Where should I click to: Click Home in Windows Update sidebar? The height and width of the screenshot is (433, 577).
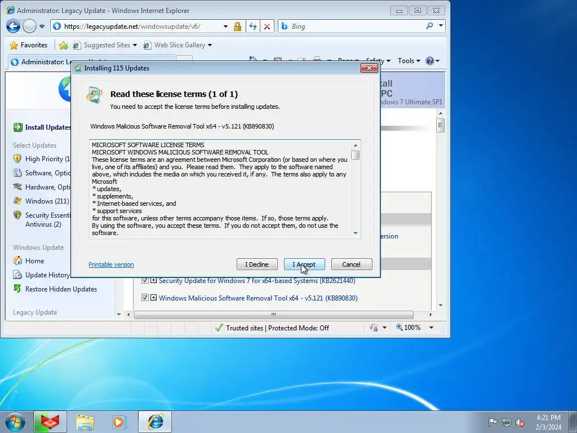coord(34,261)
